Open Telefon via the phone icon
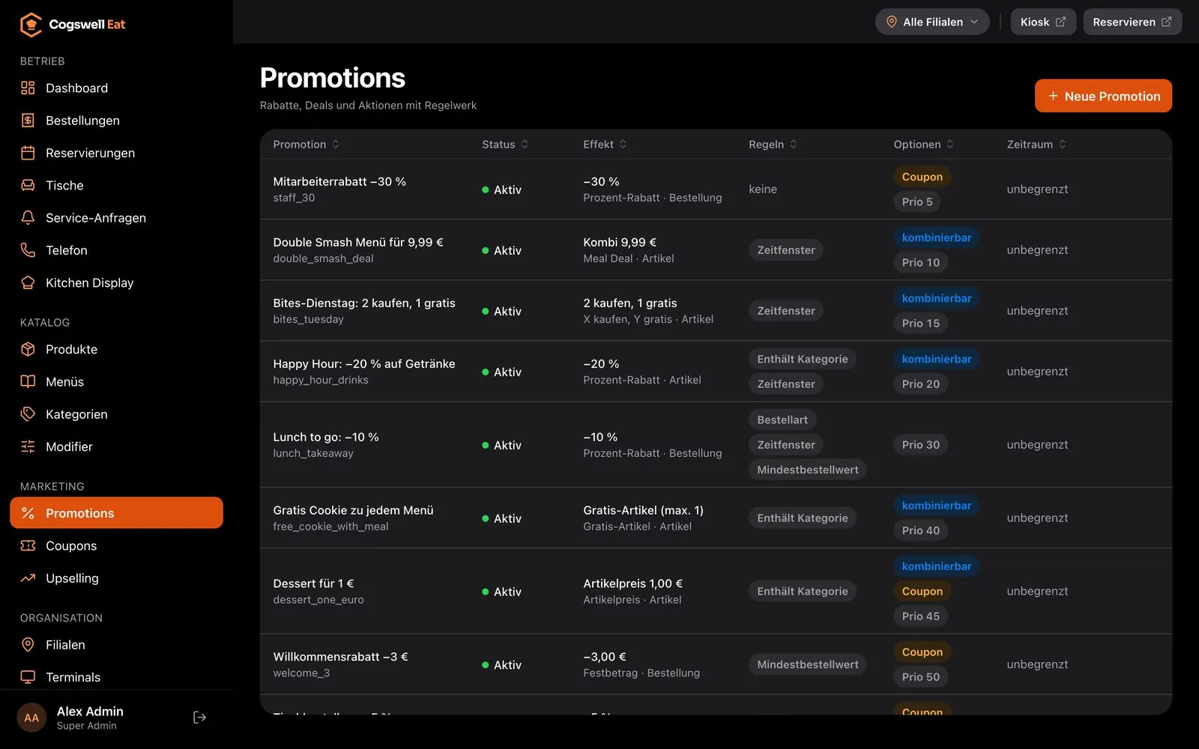Image resolution: width=1199 pixels, height=749 pixels. coord(28,250)
